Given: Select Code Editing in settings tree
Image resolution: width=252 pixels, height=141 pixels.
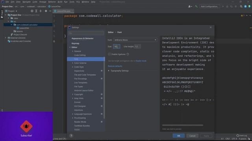Looking at the screenshot, I should (x=80, y=55).
